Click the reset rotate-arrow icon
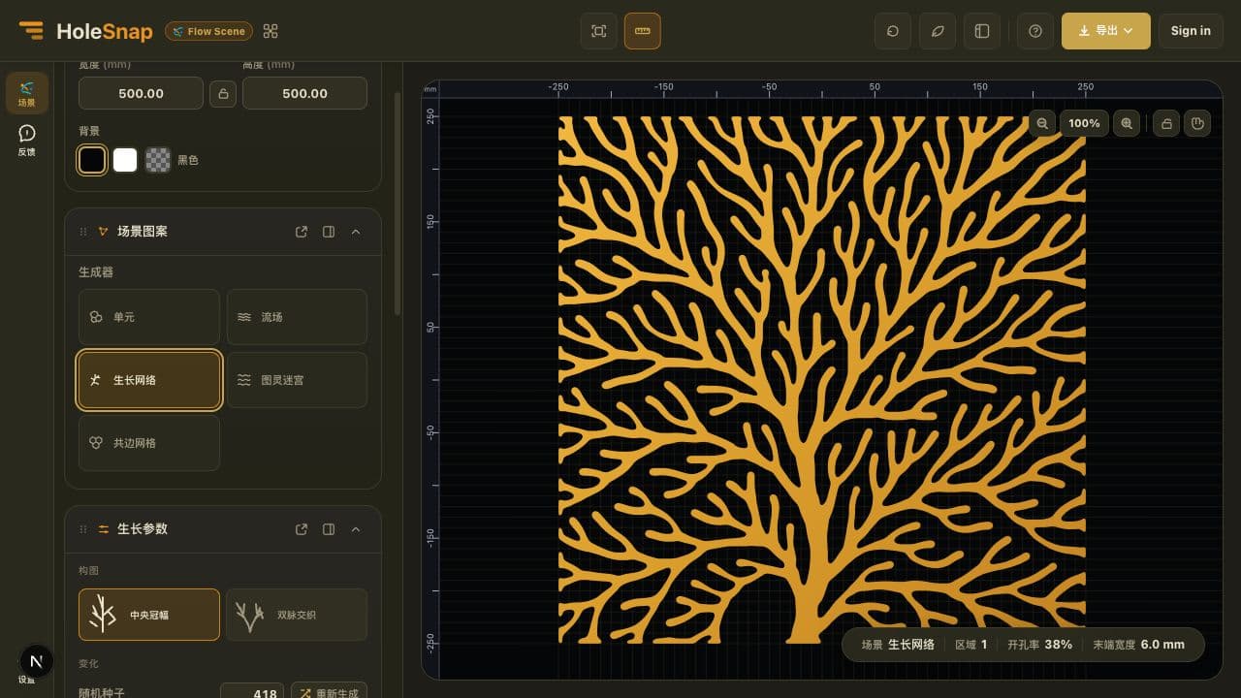1241x698 pixels. 893,31
